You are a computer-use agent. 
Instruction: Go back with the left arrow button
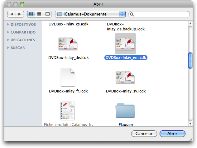pos(12,14)
